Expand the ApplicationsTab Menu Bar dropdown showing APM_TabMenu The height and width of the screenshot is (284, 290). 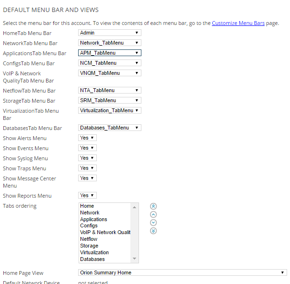110,53
